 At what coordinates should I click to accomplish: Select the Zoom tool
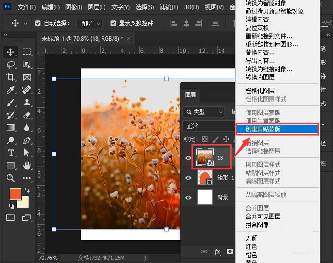[10, 178]
